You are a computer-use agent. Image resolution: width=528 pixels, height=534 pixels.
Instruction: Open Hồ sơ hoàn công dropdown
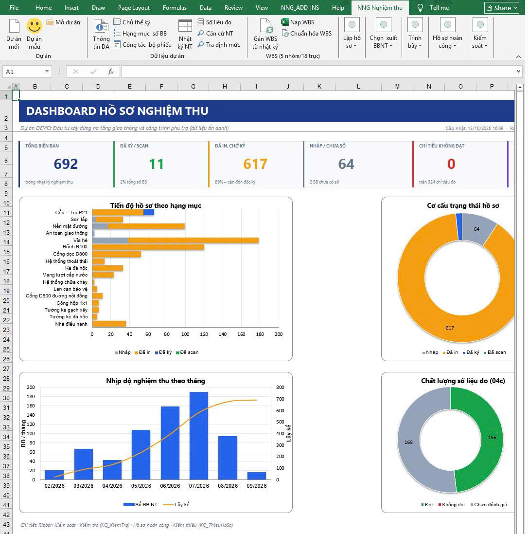tap(447, 34)
